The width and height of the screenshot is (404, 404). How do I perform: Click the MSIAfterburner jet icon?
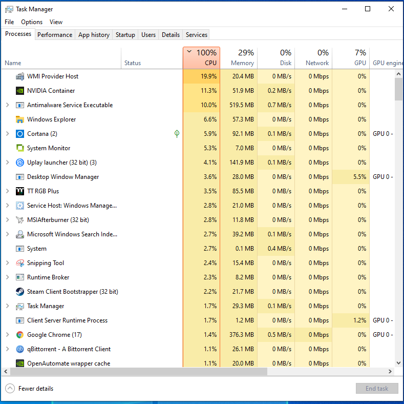[x=20, y=220]
